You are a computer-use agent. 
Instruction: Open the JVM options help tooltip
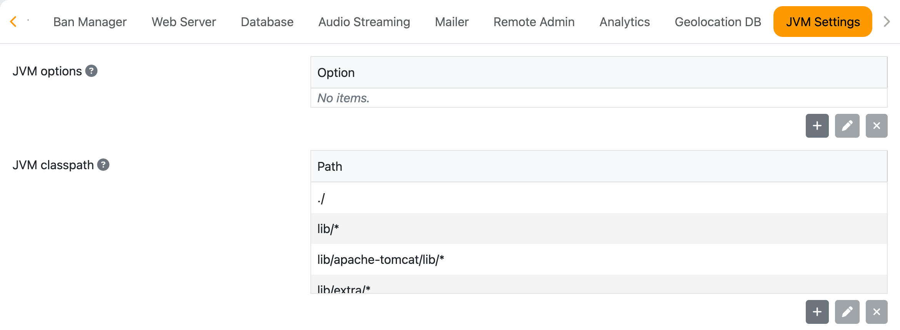91,70
